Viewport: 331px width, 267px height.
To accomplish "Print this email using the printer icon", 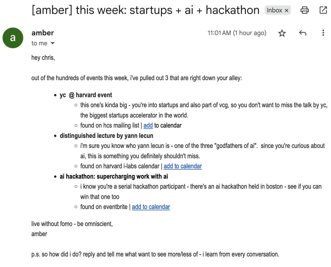I will 304,10.
